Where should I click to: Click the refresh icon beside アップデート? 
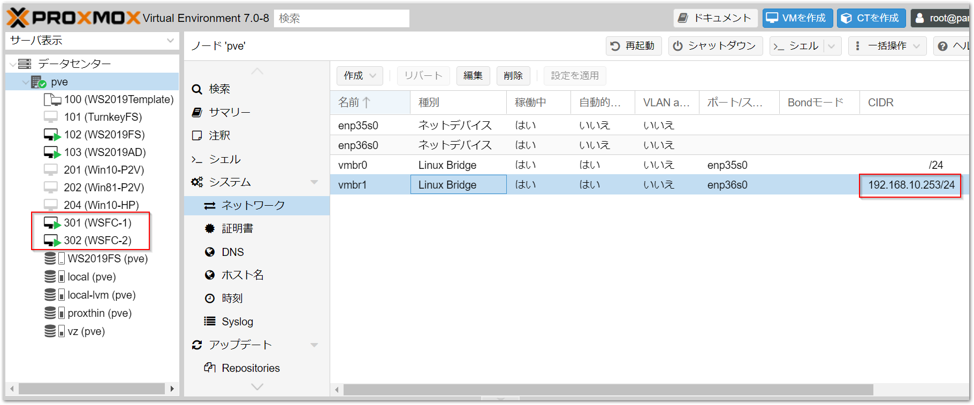pos(197,345)
